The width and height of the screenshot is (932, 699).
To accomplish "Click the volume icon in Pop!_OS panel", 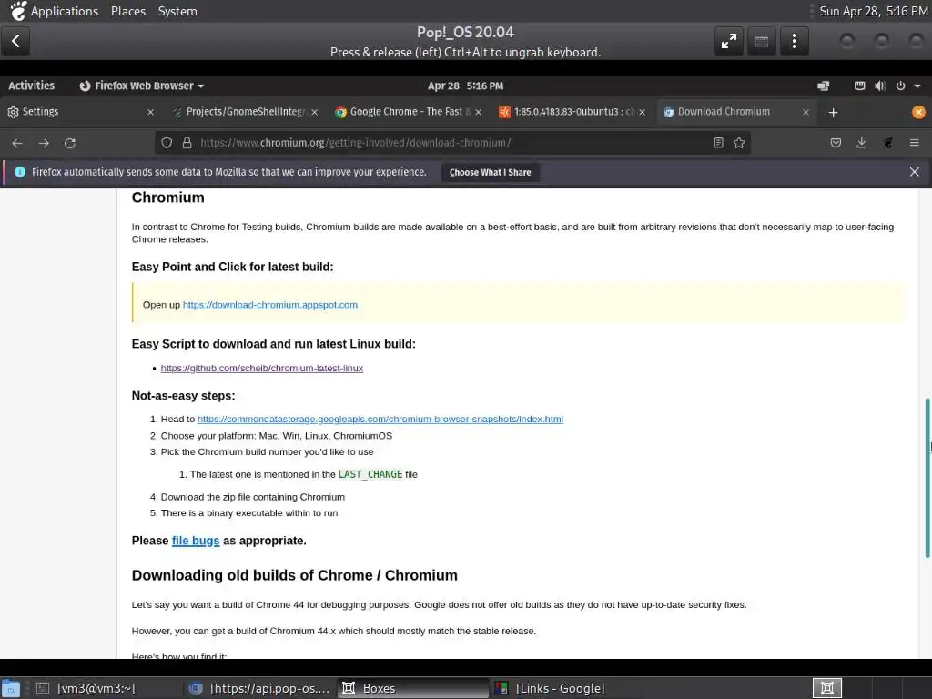I will 880,86.
